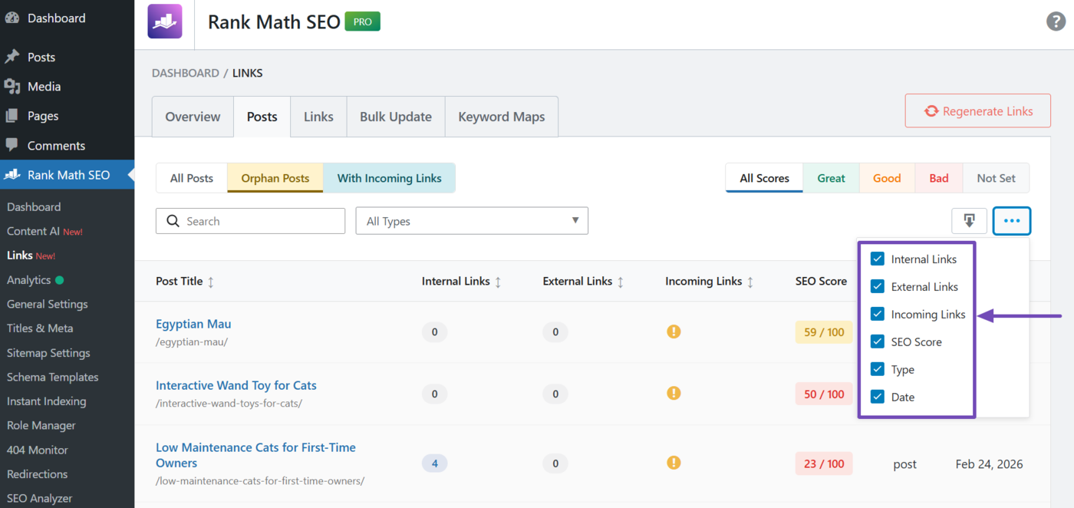This screenshot has width=1074, height=508.
Task: Select the 59 / 100 SEO score badge
Action: [824, 332]
